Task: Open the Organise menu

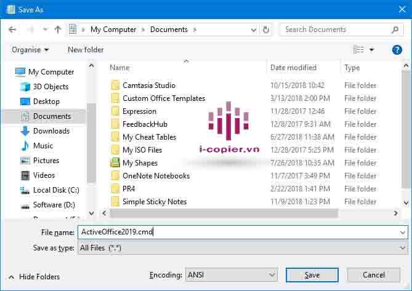Action: click(30, 50)
